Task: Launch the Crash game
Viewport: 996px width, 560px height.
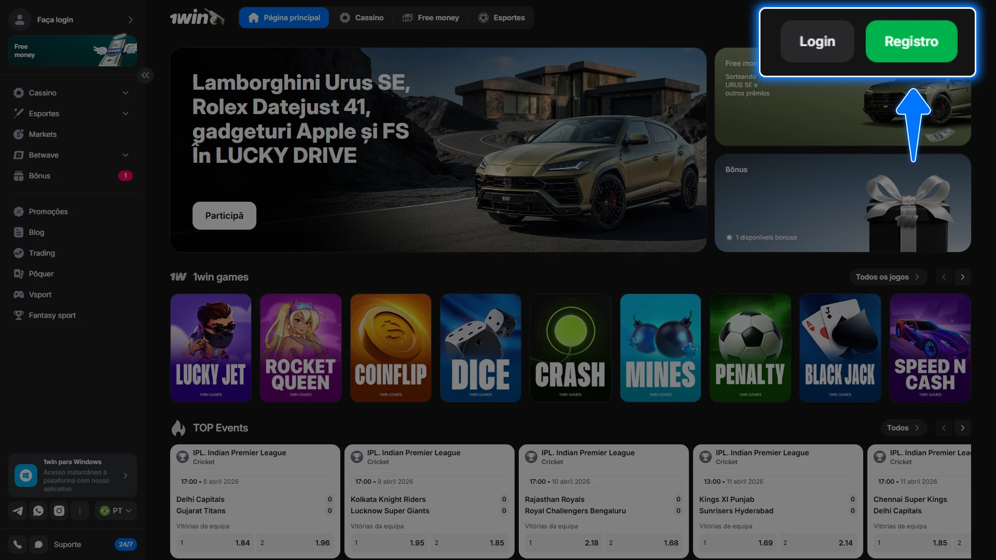Action: [571, 348]
